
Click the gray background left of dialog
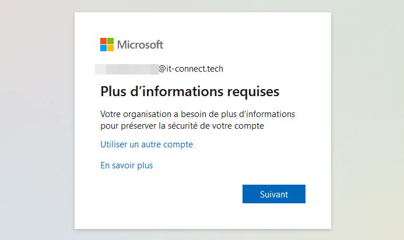35,117
